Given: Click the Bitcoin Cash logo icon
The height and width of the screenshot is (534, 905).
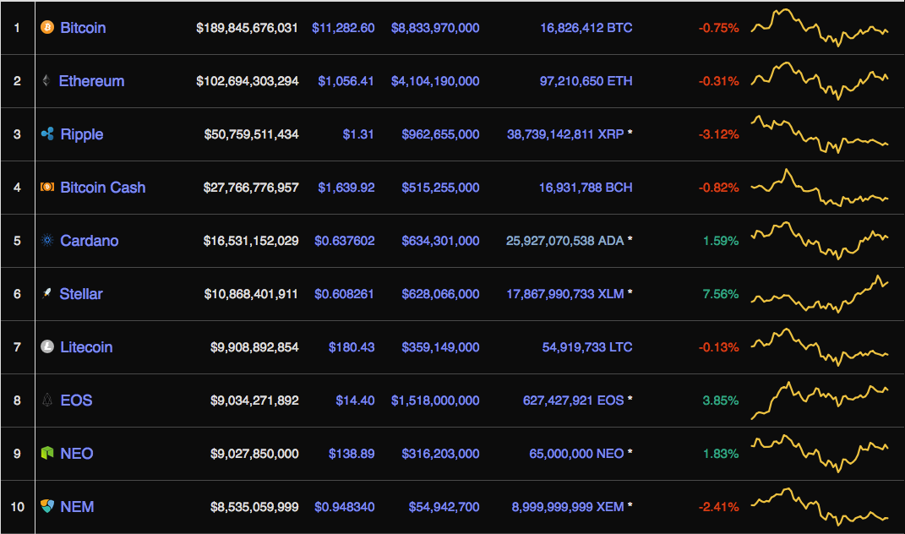Looking at the screenshot, I should point(47,188).
